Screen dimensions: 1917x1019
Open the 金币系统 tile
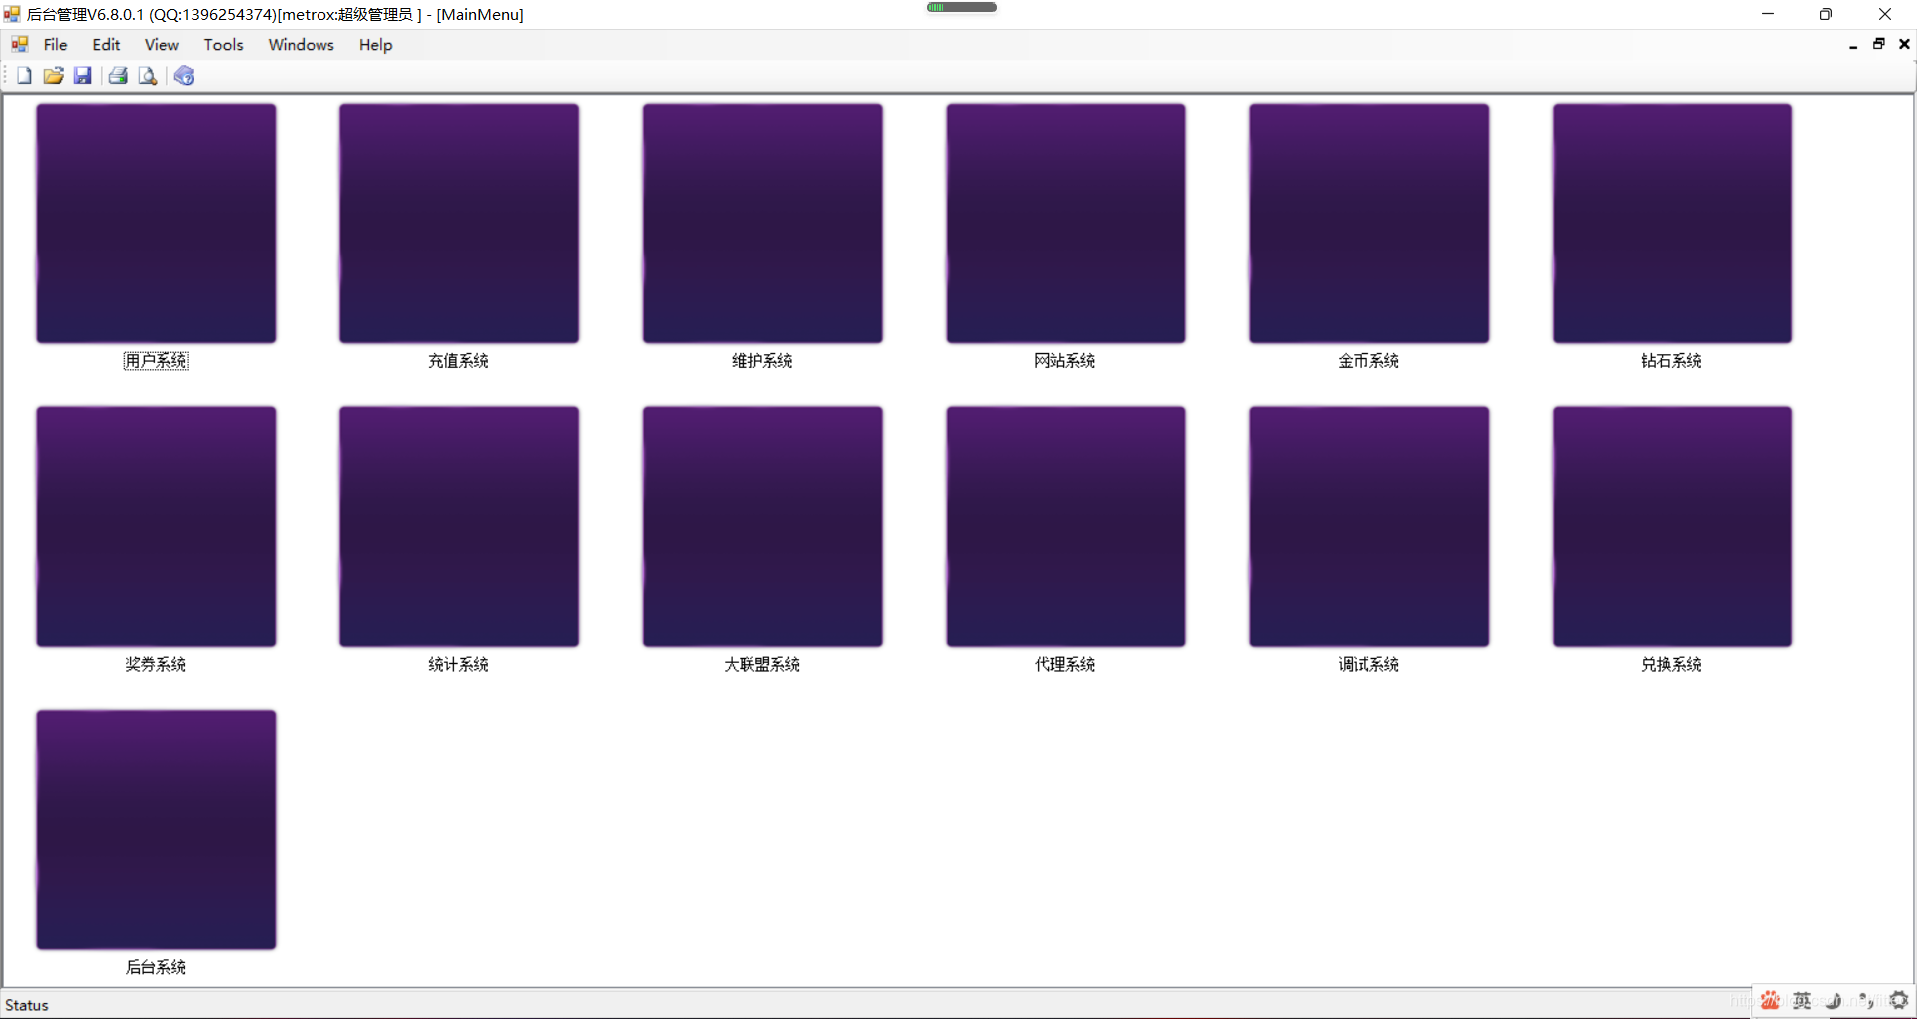click(x=1369, y=224)
